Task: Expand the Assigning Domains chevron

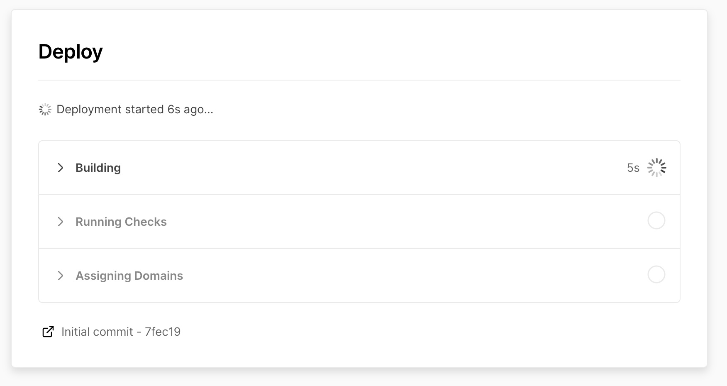Action: pyautogui.click(x=61, y=276)
